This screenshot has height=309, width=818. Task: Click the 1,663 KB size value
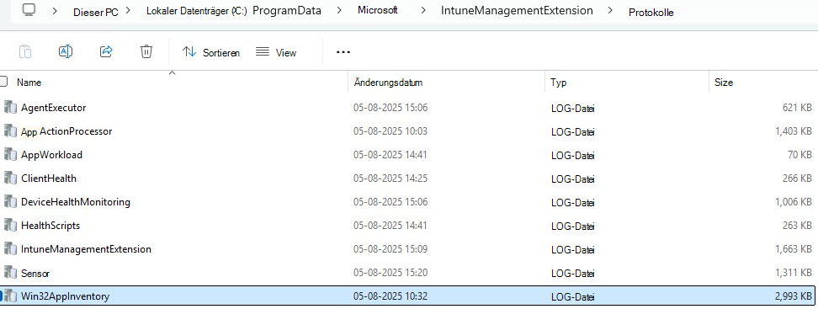point(793,249)
